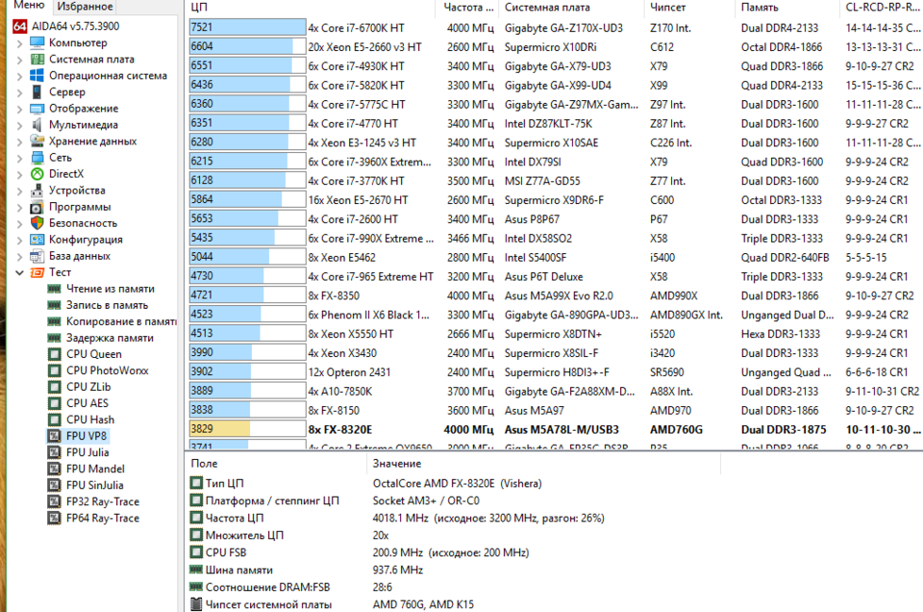Select the CPU Queen benchmark icon
This screenshot has height=612, width=923.
click(x=55, y=354)
